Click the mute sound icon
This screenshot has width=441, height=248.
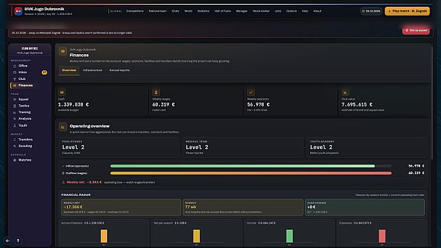tap(7, 241)
